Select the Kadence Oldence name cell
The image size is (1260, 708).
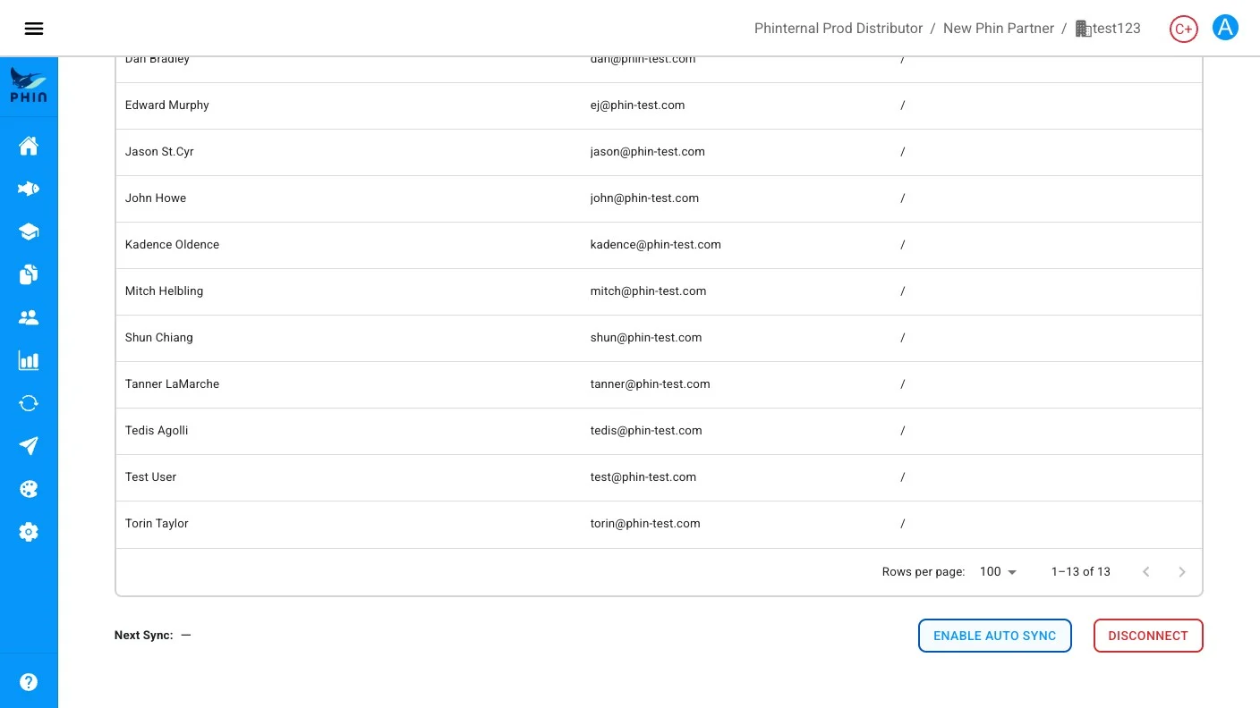pyautogui.click(x=172, y=245)
